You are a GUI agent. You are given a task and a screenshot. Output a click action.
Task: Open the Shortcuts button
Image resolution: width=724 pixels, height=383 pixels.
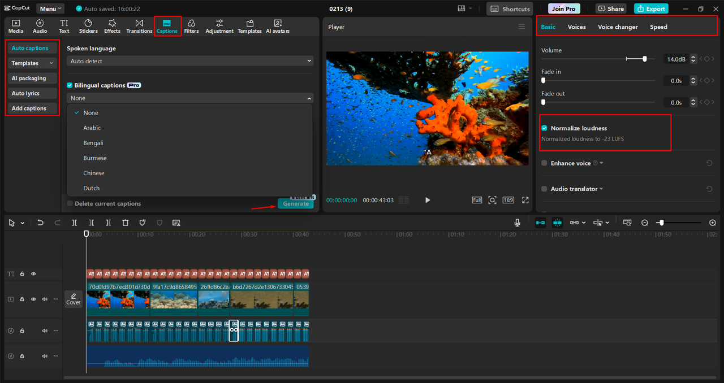(510, 9)
